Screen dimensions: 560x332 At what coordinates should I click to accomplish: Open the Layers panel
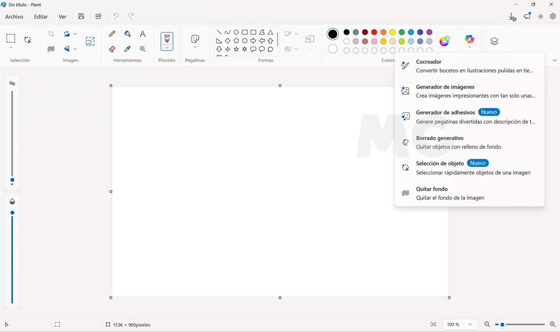click(494, 42)
